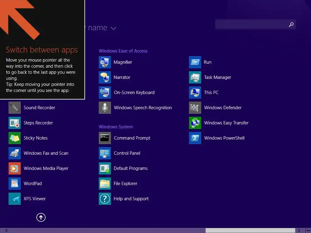The height and width of the screenshot is (233, 311).
Task: Click the Windows Fax and Scan icon
Action: tap(15, 153)
